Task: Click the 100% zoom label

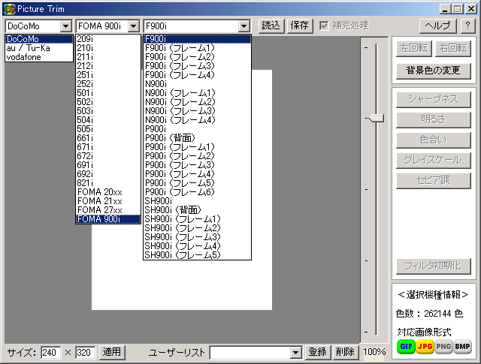Action: coord(374,352)
